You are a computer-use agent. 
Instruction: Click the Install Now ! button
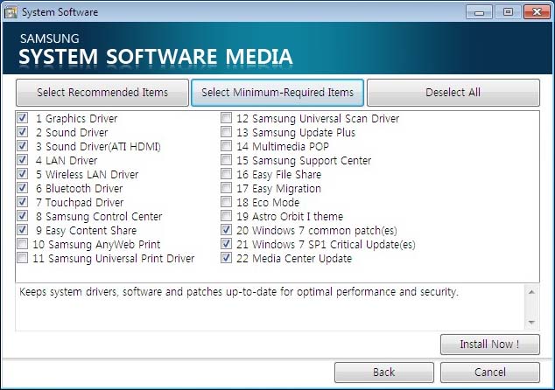(490, 344)
